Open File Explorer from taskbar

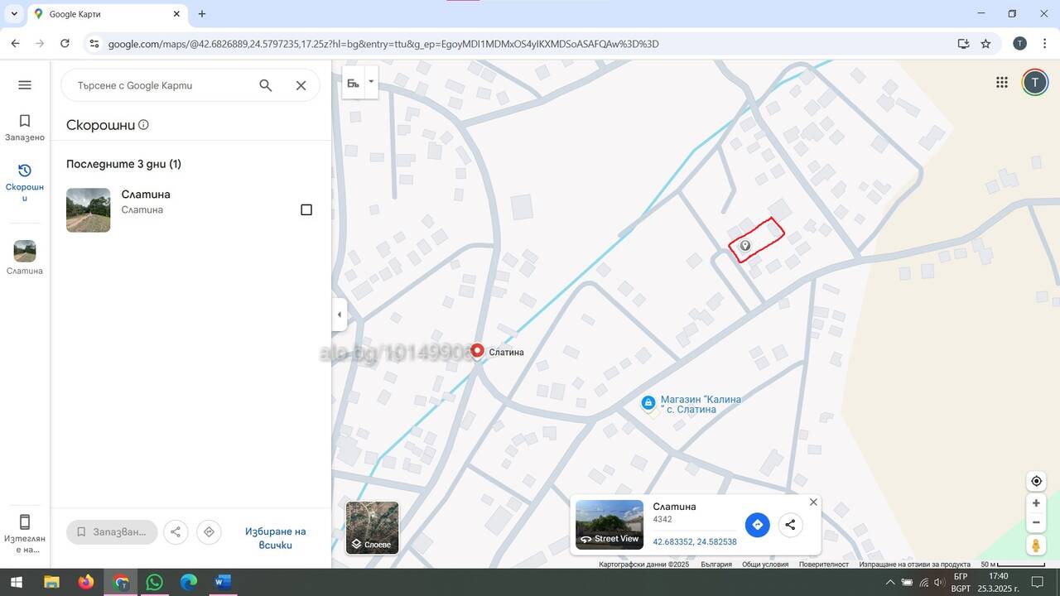click(x=51, y=582)
